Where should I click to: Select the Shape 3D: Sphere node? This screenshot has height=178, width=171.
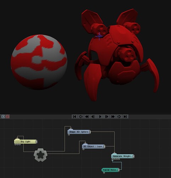point(79,132)
